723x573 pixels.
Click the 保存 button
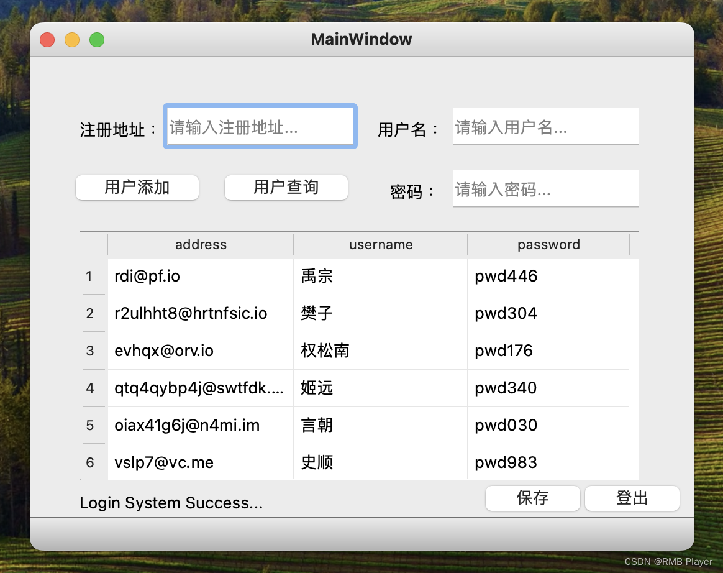pos(532,498)
